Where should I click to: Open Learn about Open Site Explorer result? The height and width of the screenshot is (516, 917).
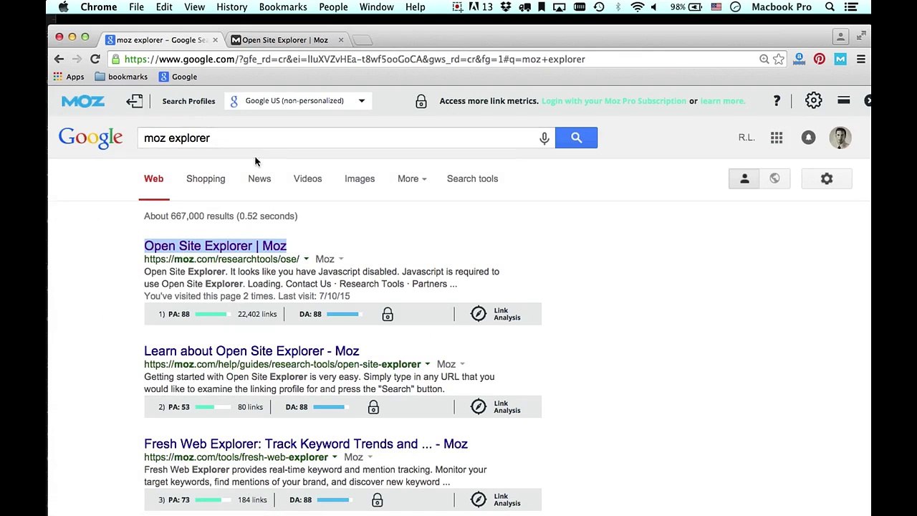(x=251, y=351)
